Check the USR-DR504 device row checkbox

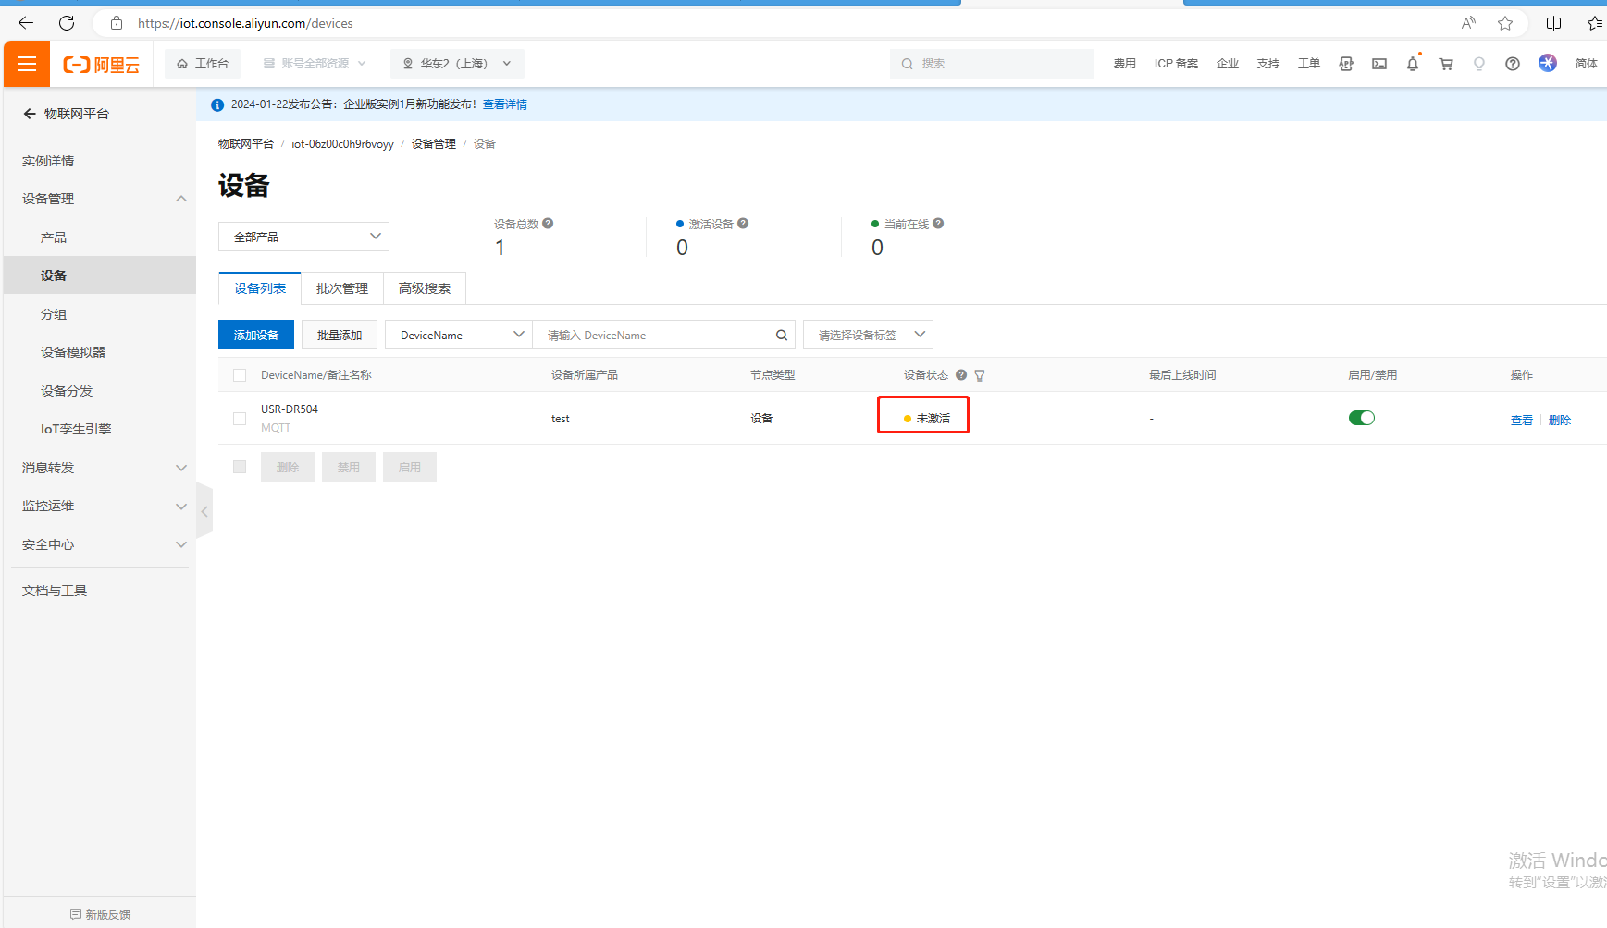pos(240,419)
